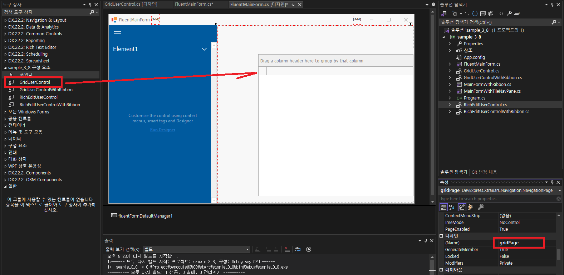This screenshot has width=564, height=275.
Task: Open Program.cs in Solution Explorer
Action: point(474,98)
